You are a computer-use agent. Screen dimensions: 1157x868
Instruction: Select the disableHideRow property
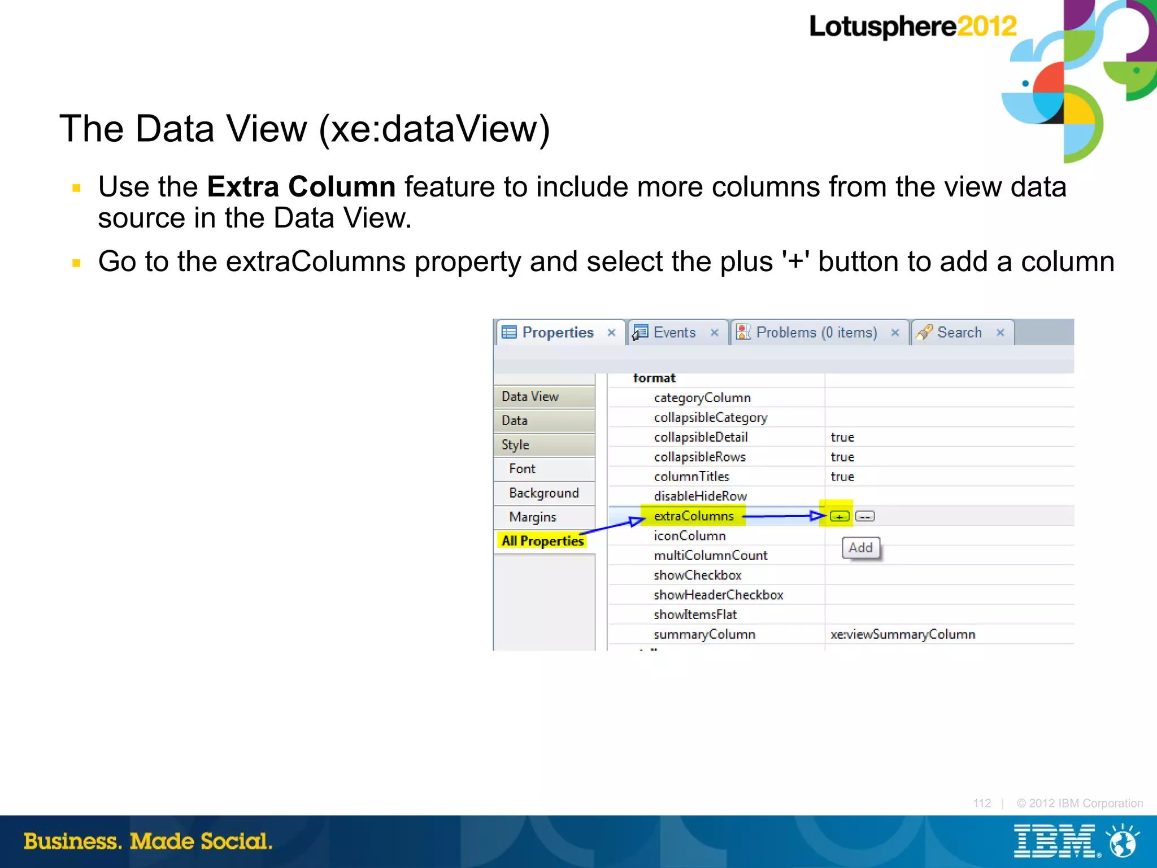point(701,496)
